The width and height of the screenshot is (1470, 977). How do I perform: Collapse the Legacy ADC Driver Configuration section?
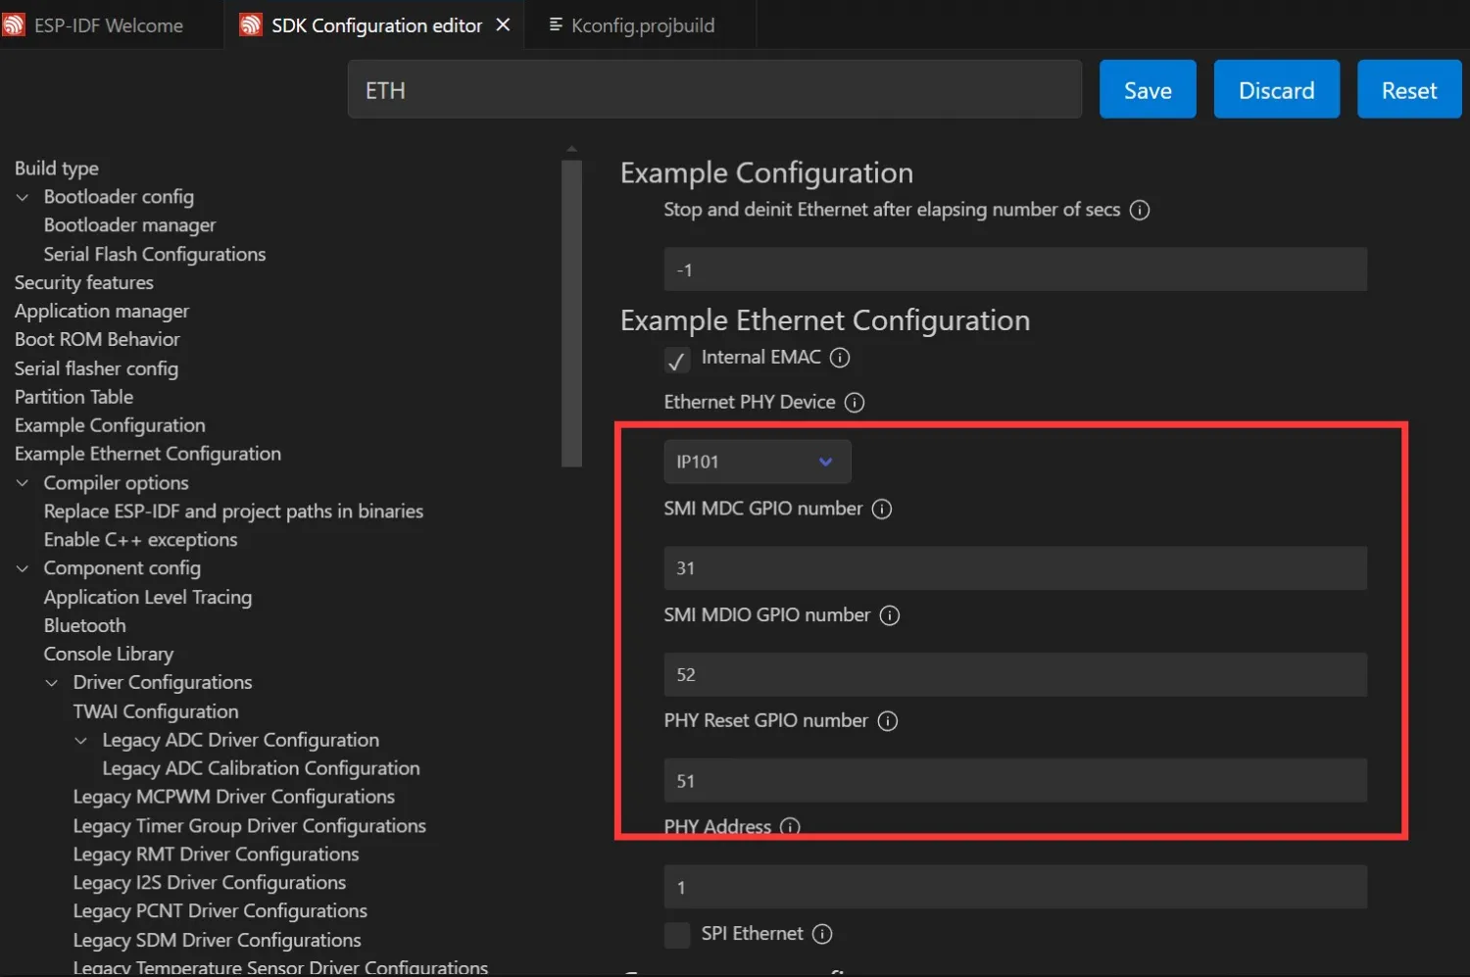point(80,740)
